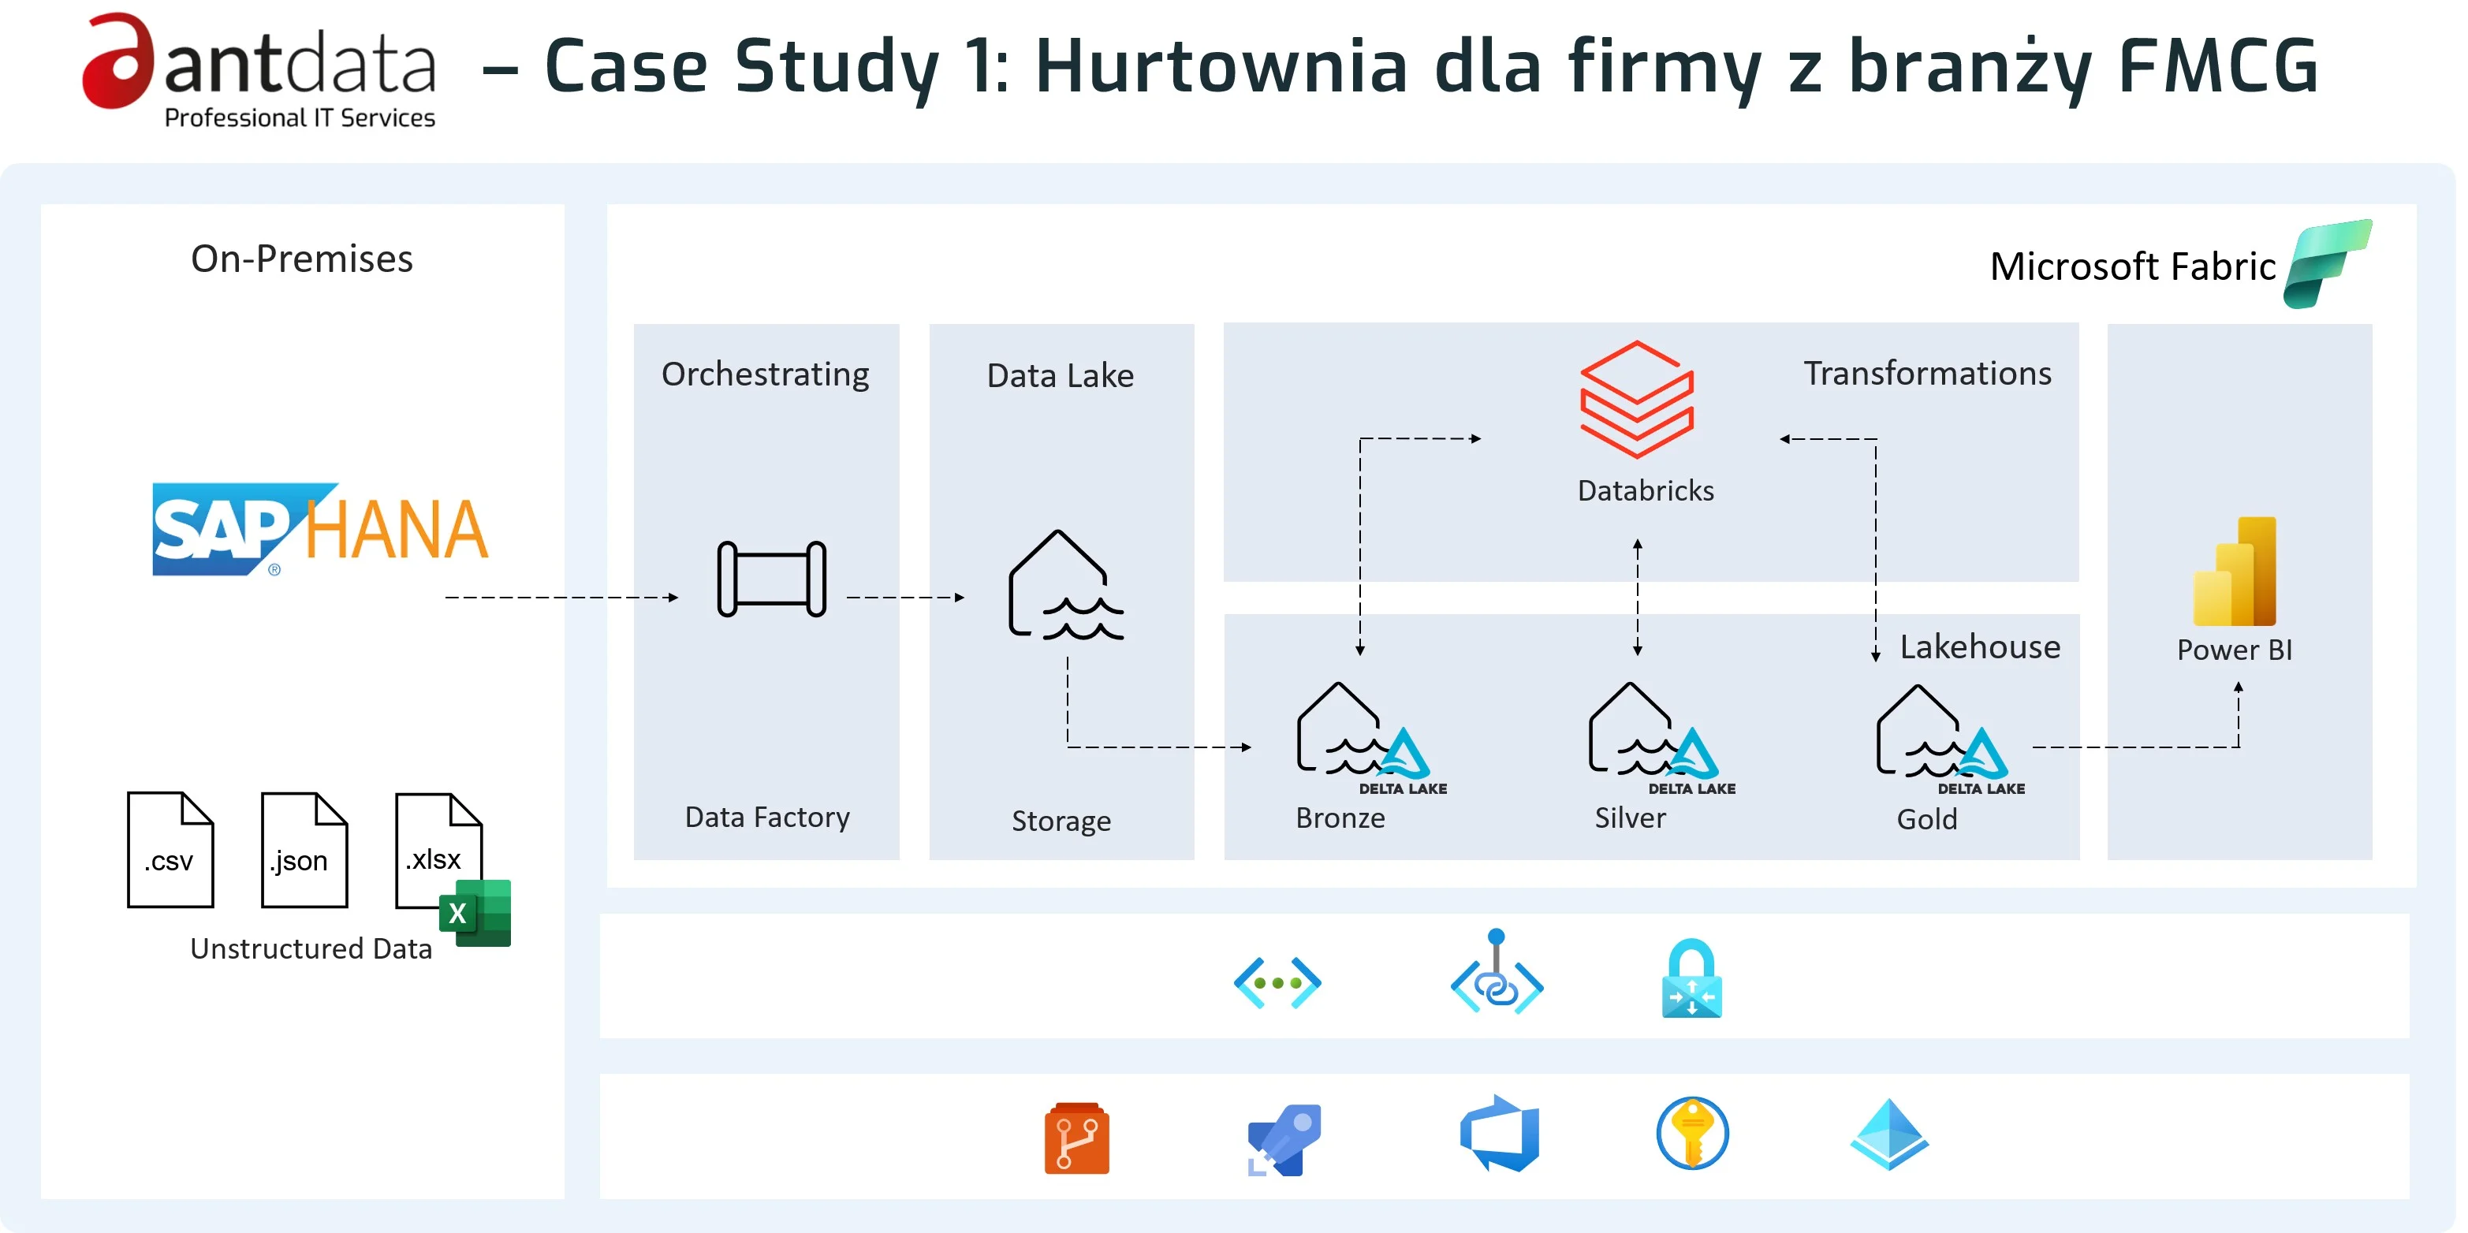Click the virtual network icon with green dots
Image resolution: width=2468 pixels, height=1233 pixels.
click(x=1277, y=983)
